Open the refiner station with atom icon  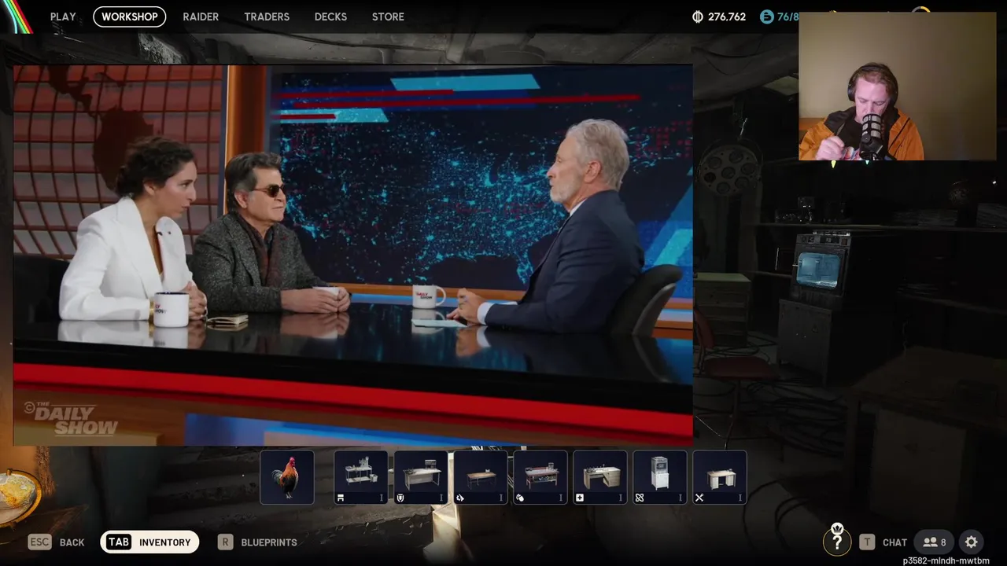pos(660,477)
